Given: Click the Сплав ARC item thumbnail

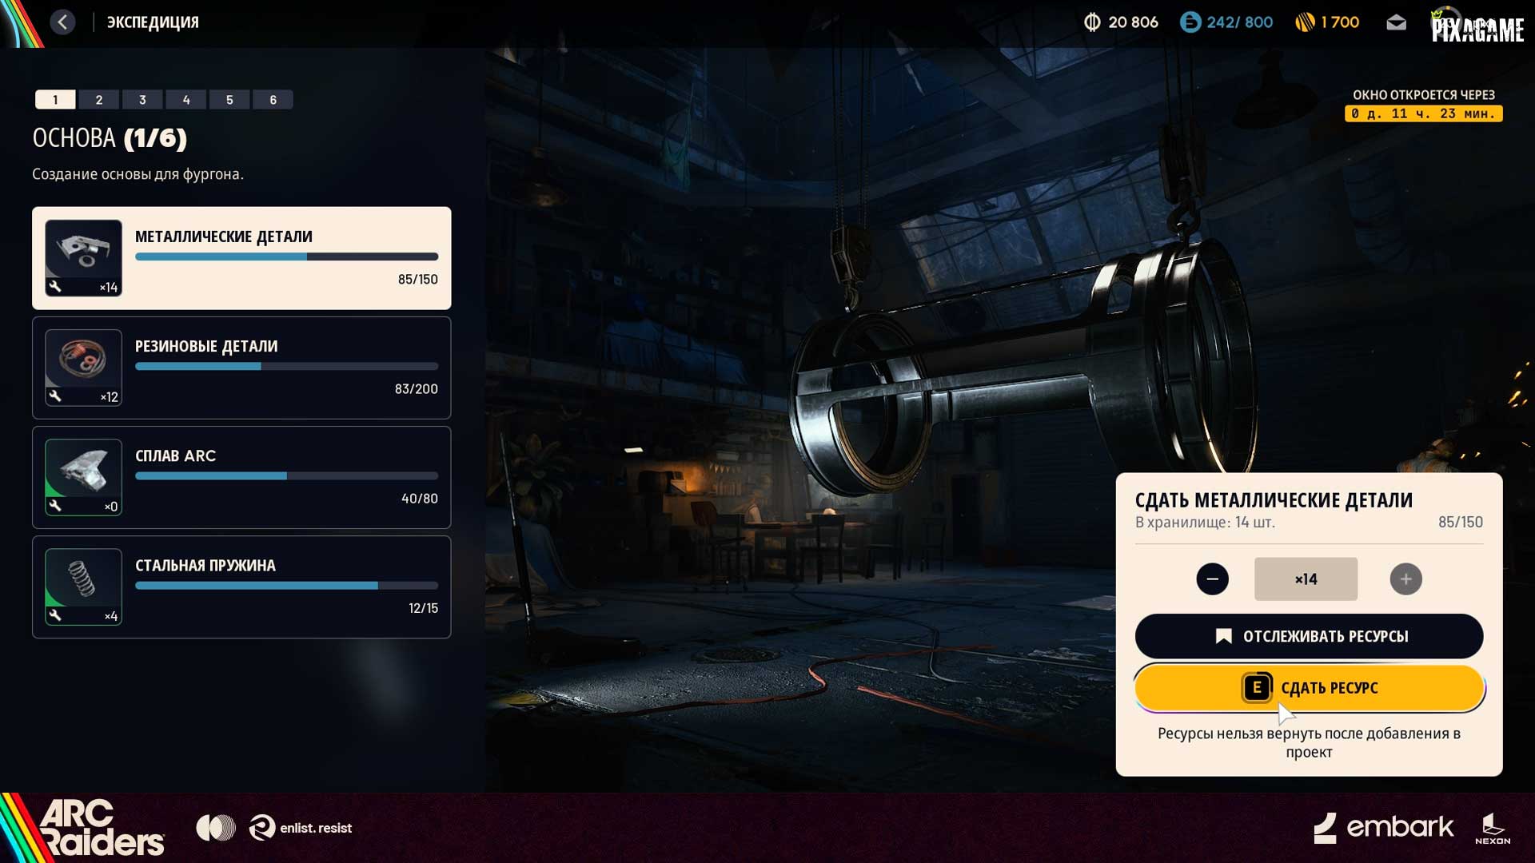Looking at the screenshot, I should point(83,477).
